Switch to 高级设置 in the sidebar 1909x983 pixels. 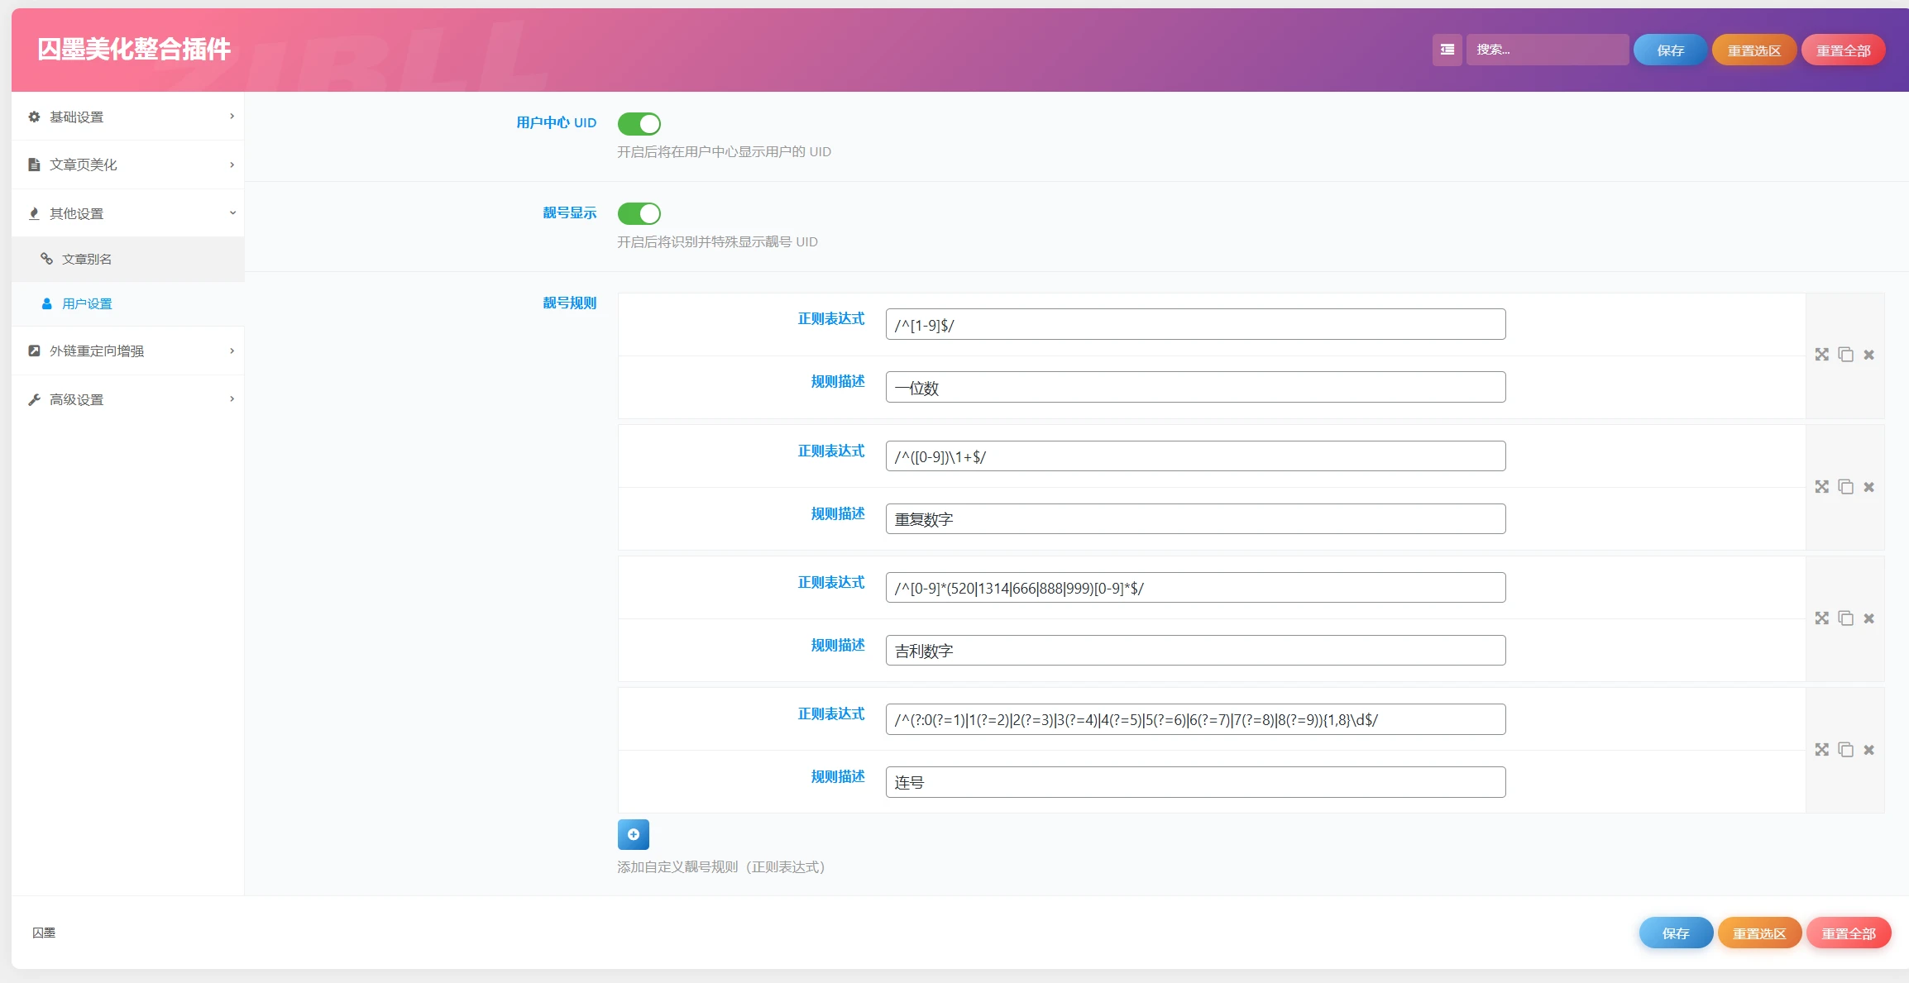[x=75, y=399]
